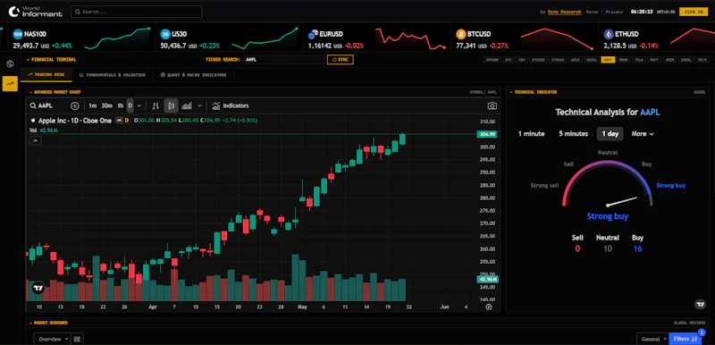Select the NVDA quick ticker
Image resolution: width=715 pixels, height=345 pixels.
tap(624, 60)
